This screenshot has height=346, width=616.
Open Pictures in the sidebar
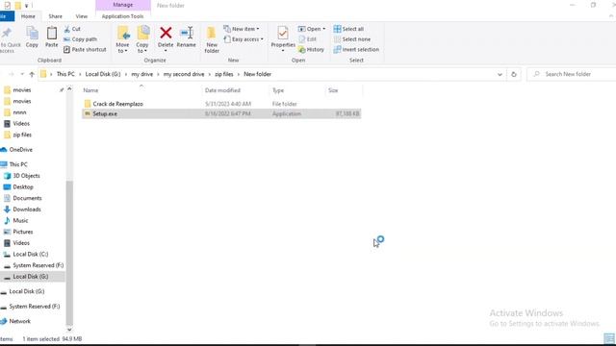[23, 232]
